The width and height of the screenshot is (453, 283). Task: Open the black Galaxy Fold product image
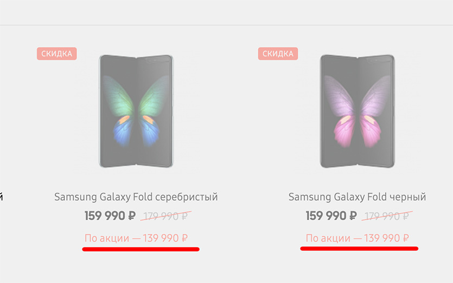tap(357, 111)
